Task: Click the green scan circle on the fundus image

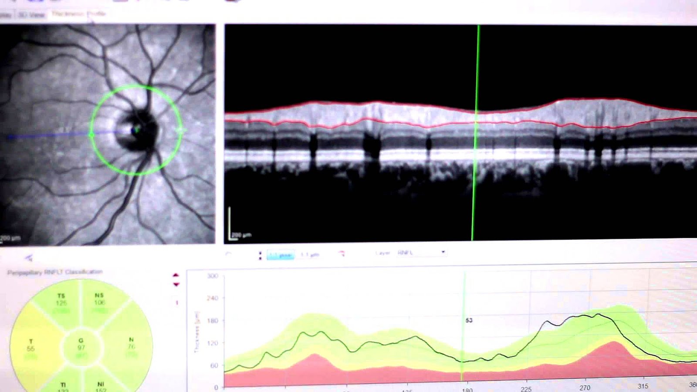Action: click(x=136, y=130)
